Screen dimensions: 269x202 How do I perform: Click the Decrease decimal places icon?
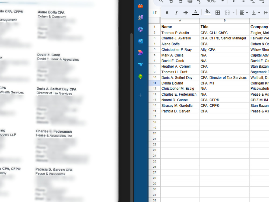coord(252,1)
